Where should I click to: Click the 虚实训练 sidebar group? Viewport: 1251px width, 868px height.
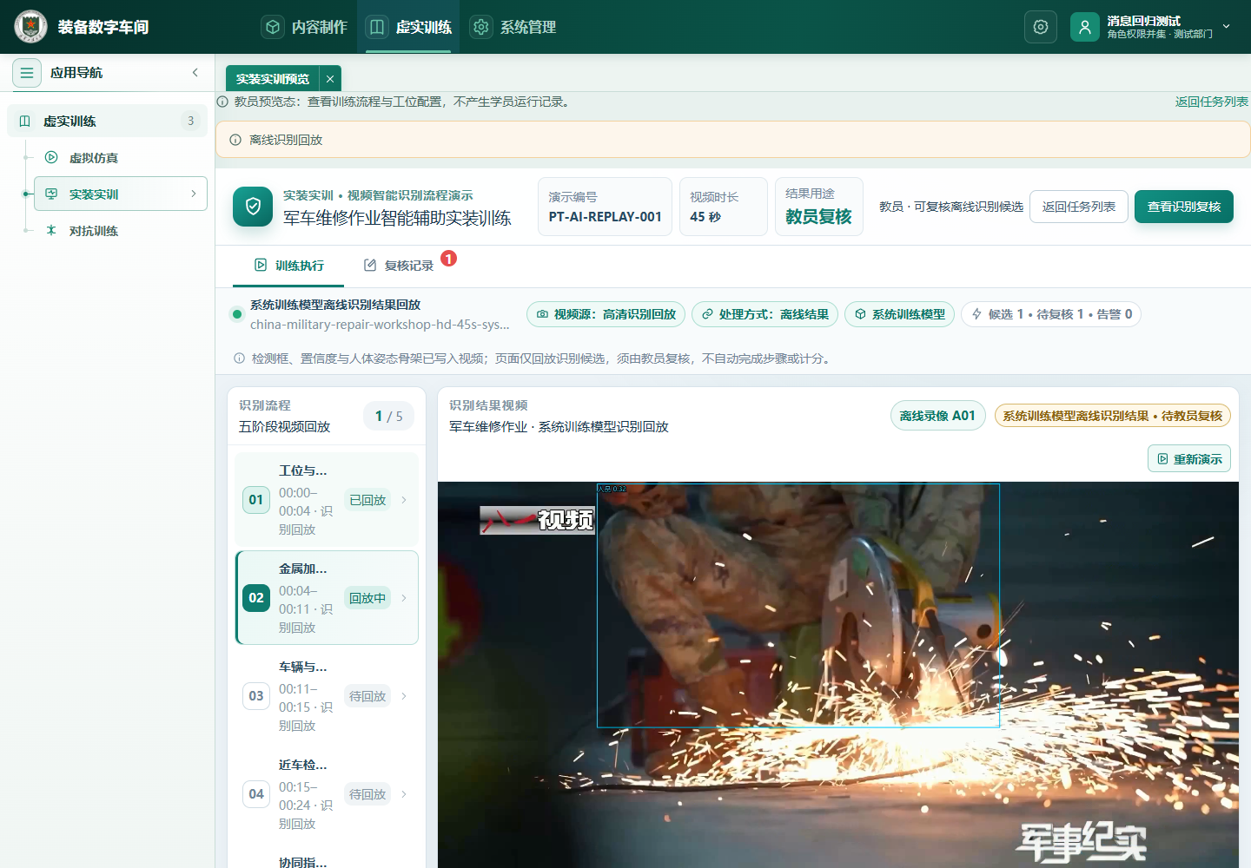107,122
